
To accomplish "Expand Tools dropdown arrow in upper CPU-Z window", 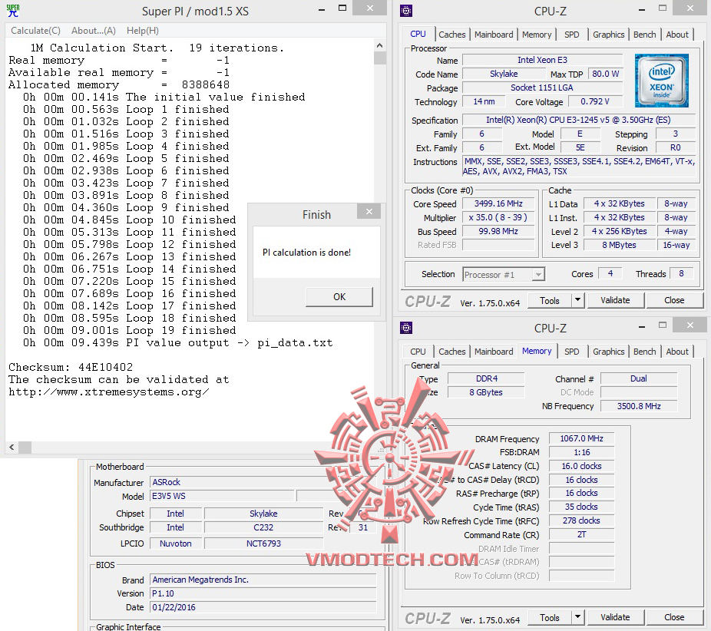I will coord(577,301).
